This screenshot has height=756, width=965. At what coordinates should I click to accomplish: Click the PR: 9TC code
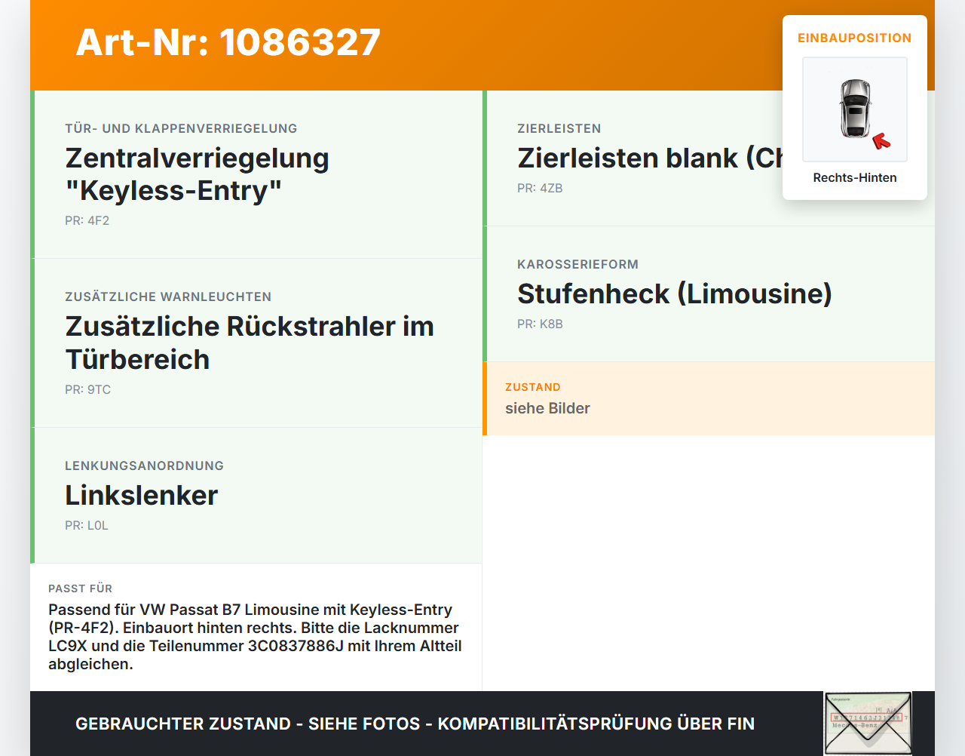click(88, 389)
